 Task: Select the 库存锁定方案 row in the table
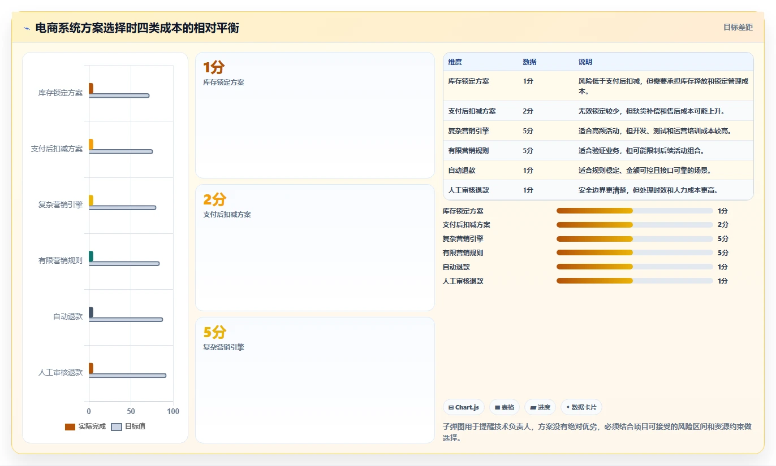(598, 86)
